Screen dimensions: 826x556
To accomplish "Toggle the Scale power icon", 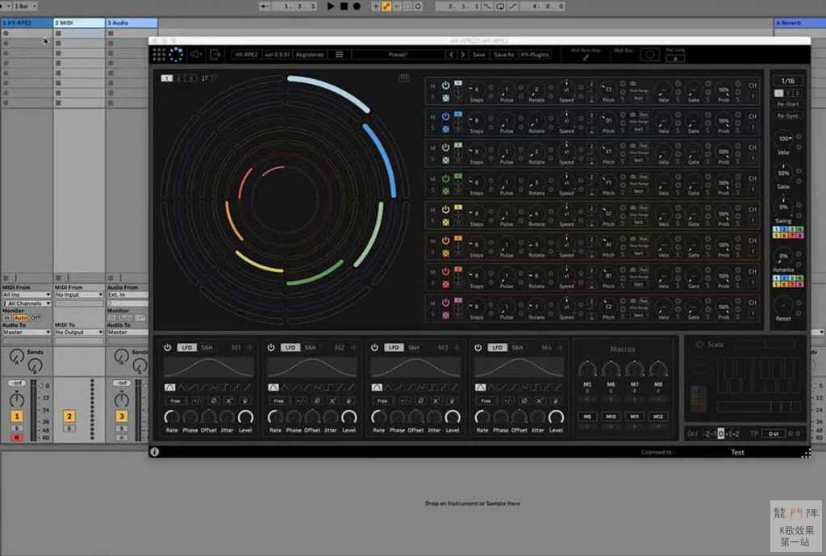I will click(x=699, y=344).
